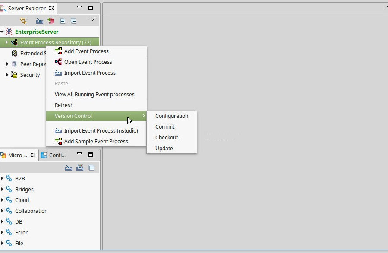Minimize the Server Explorer panel
The width and height of the screenshot is (388, 253).
[79, 7]
